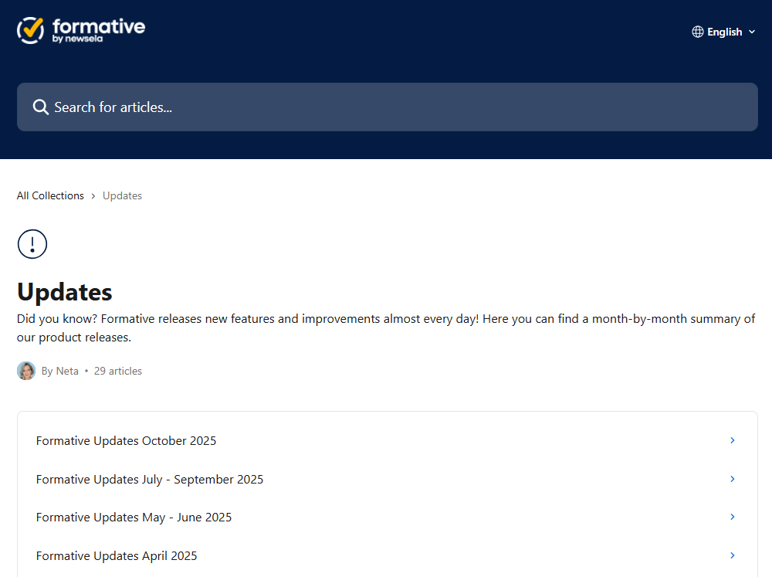Click the search magnifier icon

coord(40,107)
